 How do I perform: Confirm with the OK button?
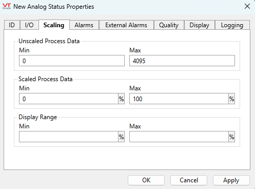click(146, 180)
